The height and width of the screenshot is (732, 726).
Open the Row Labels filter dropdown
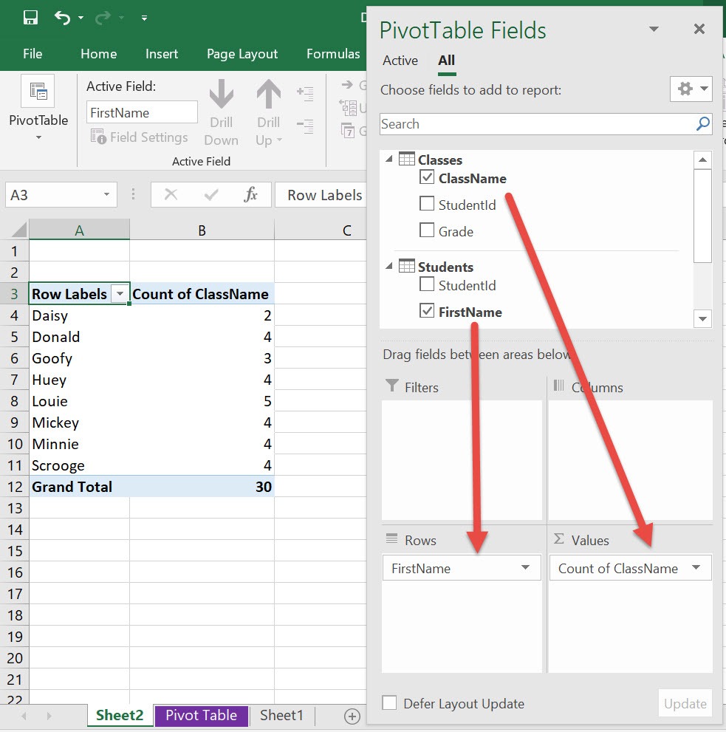(x=120, y=294)
